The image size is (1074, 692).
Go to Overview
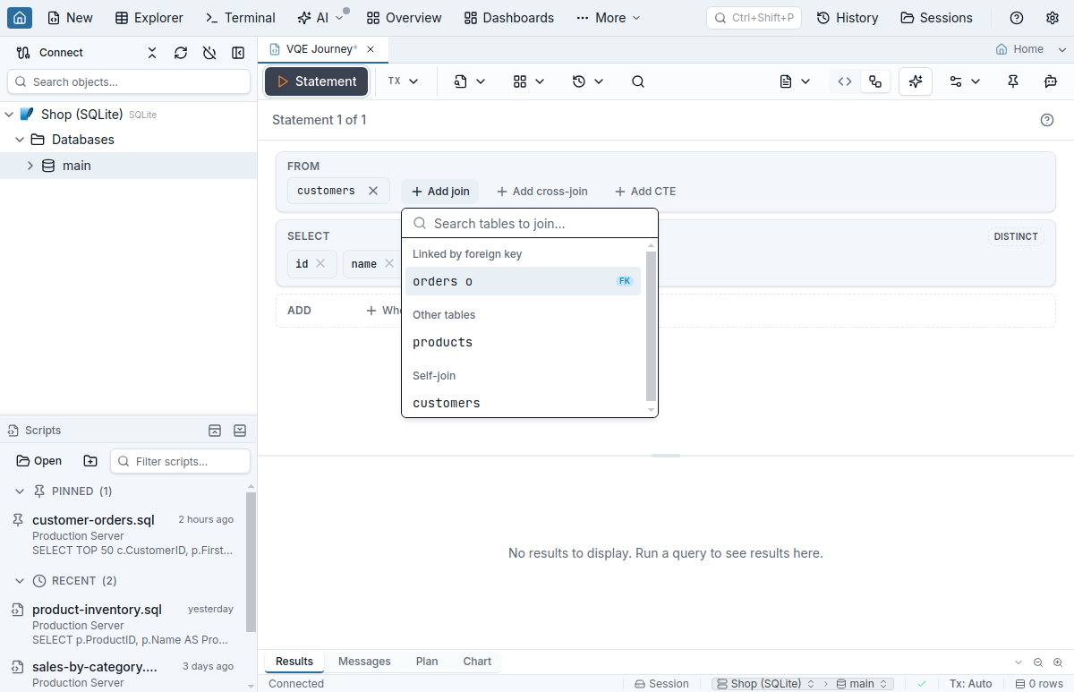pos(404,18)
